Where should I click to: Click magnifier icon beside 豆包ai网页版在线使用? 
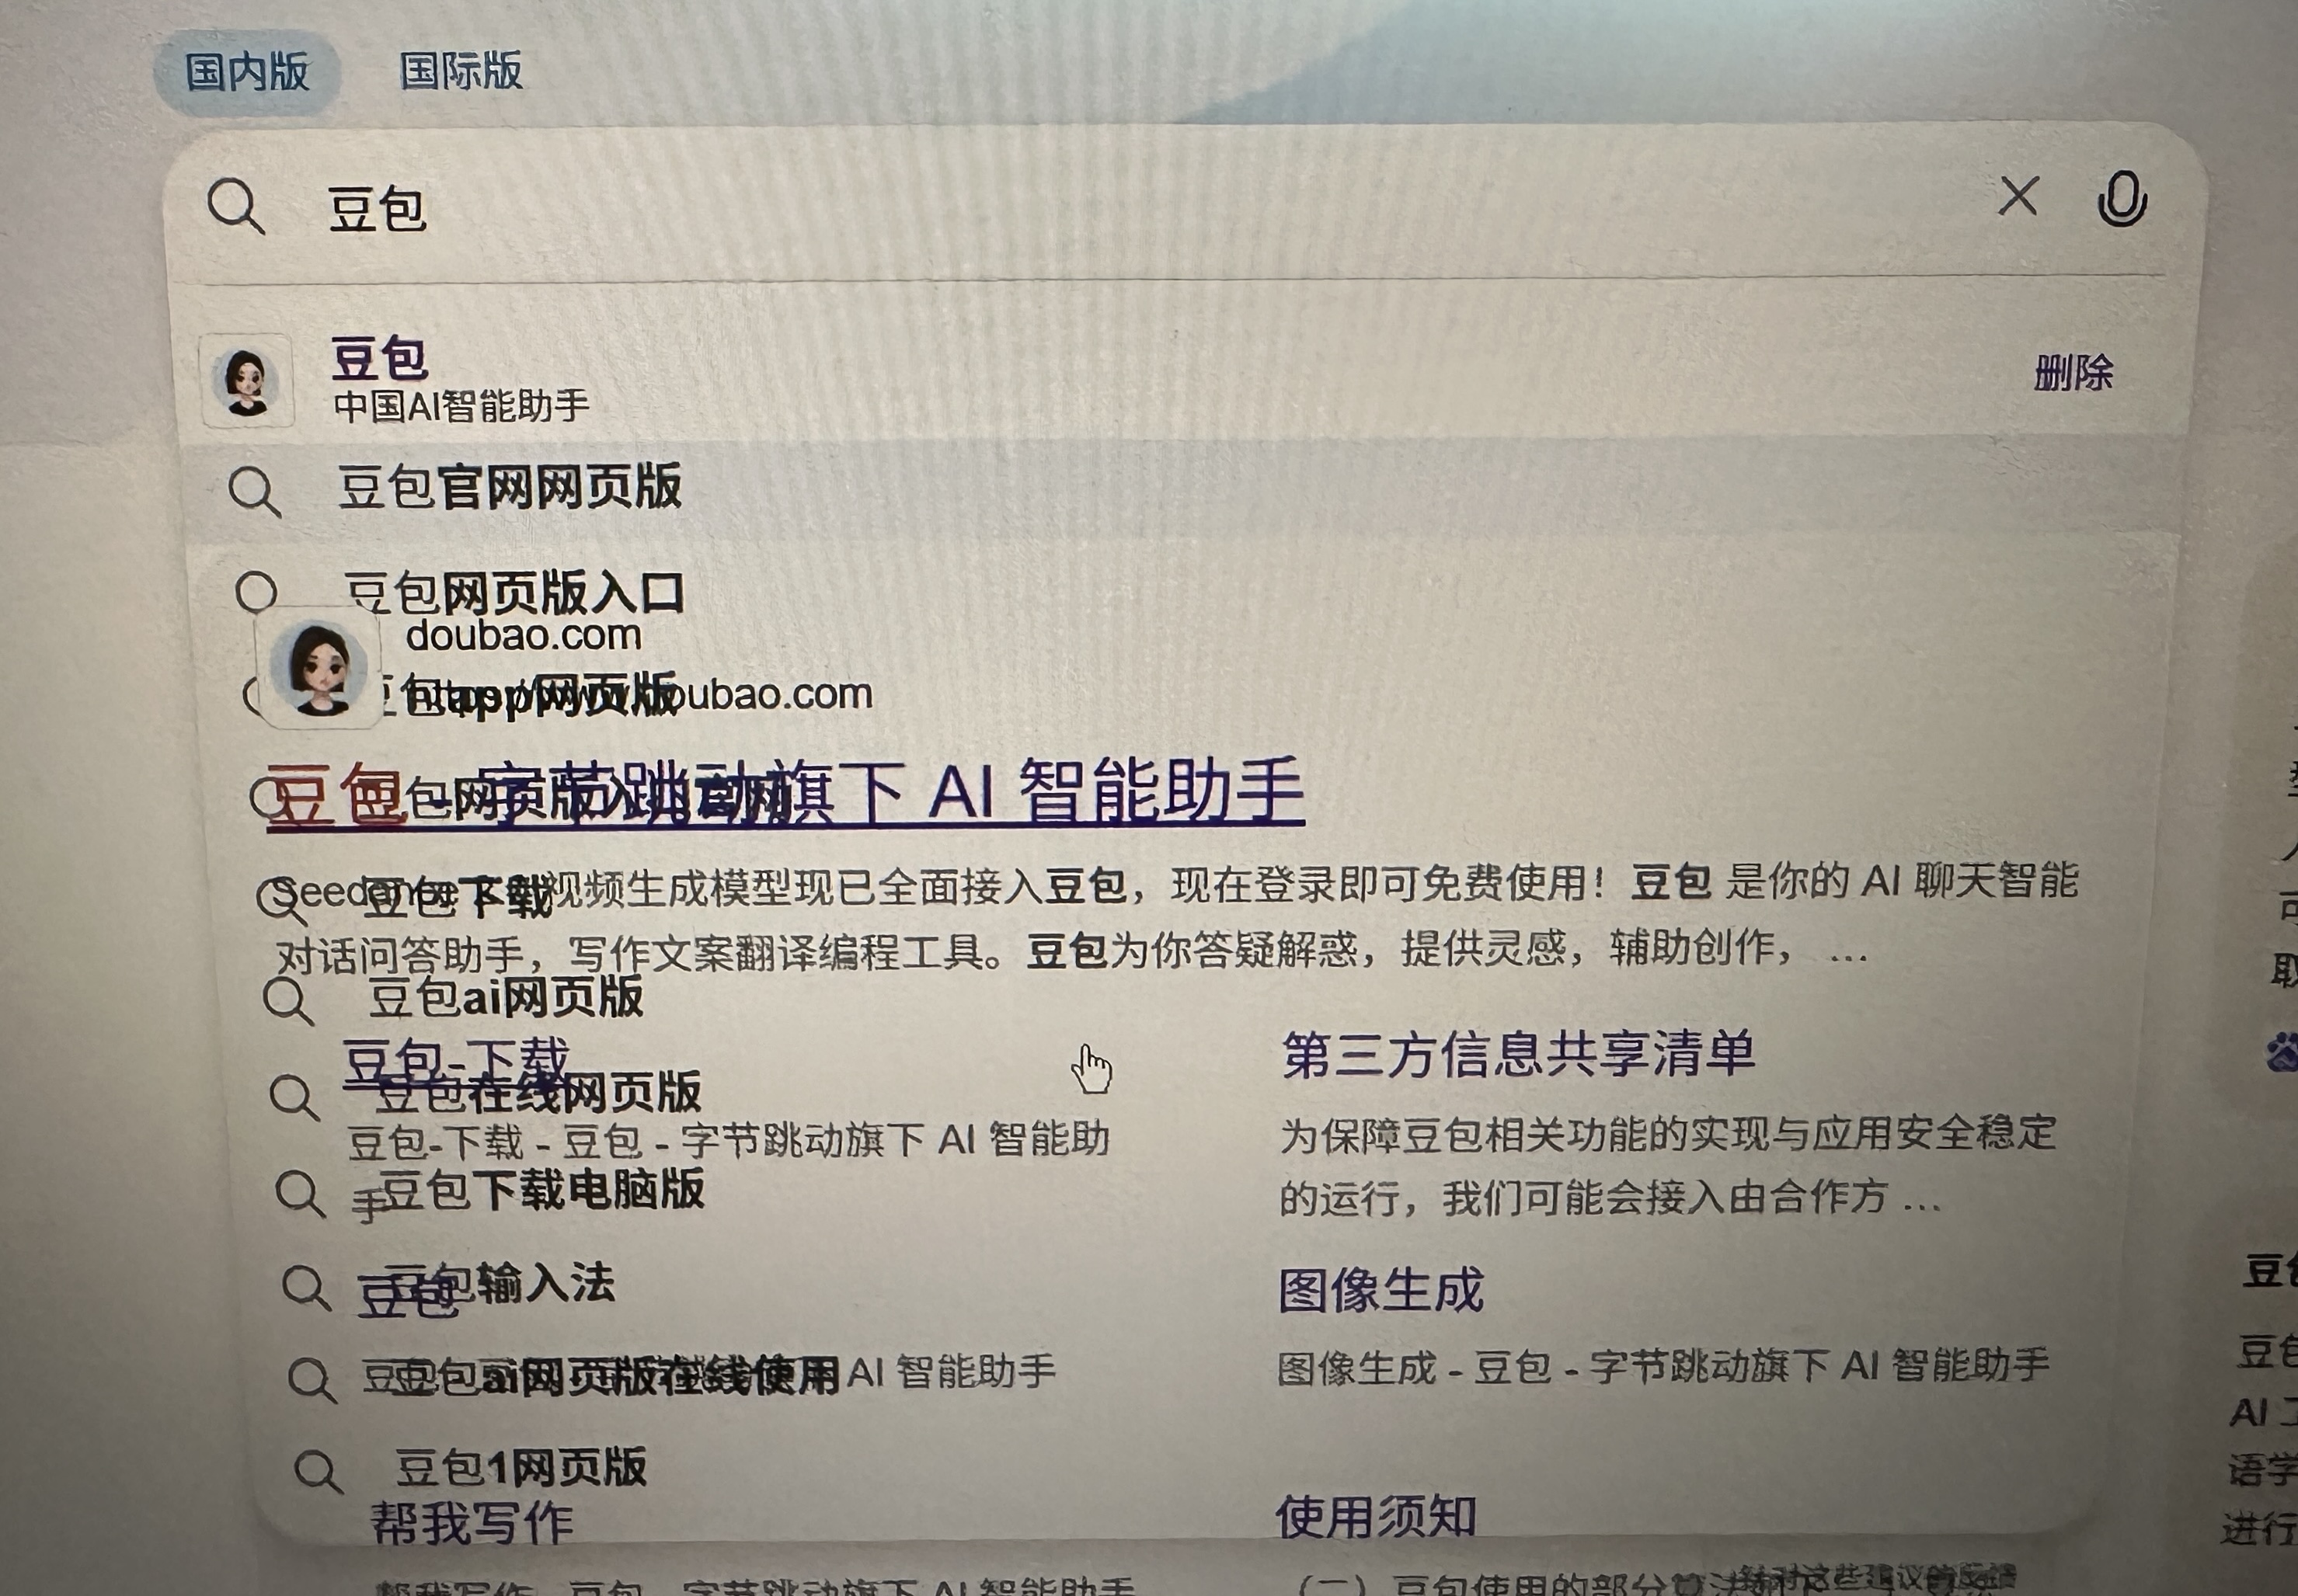tap(312, 1381)
